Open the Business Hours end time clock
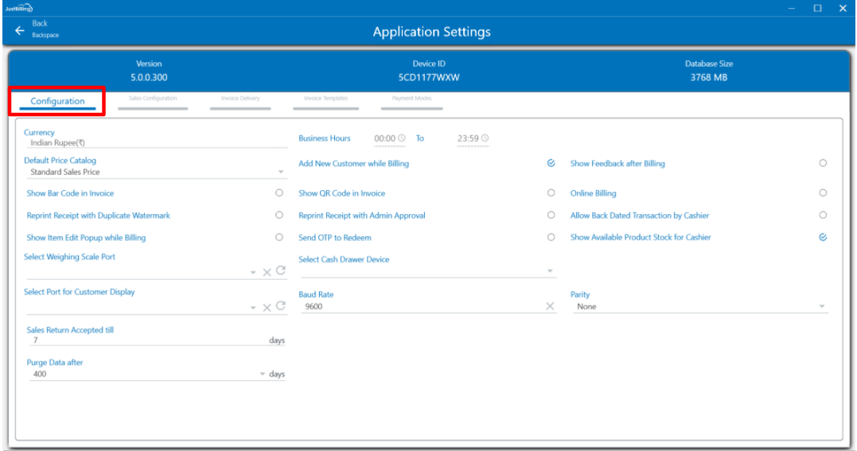The image size is (857, 451). click(485, 138)
